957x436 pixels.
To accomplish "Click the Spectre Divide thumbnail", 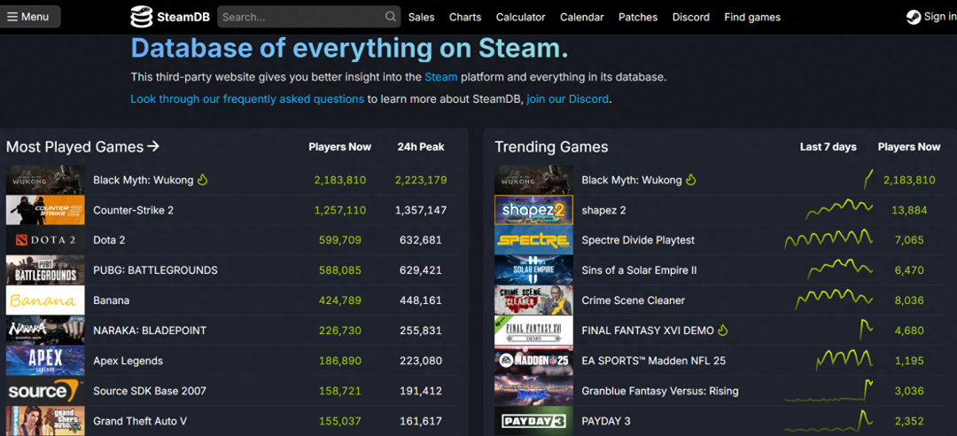I will click(533, 240).
